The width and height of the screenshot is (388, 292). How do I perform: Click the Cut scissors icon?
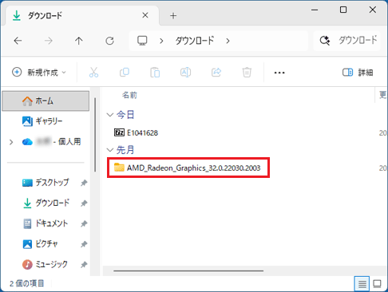click(x=93, y=72)
